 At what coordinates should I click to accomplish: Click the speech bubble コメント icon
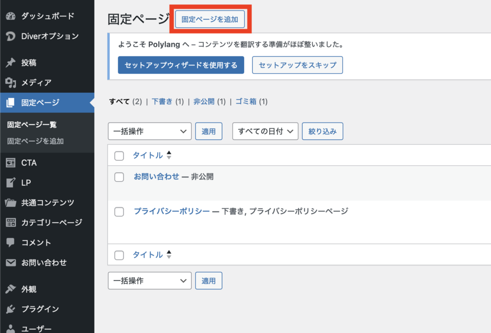click(11, 243)
